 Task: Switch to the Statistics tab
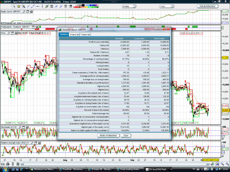[64, 34]
